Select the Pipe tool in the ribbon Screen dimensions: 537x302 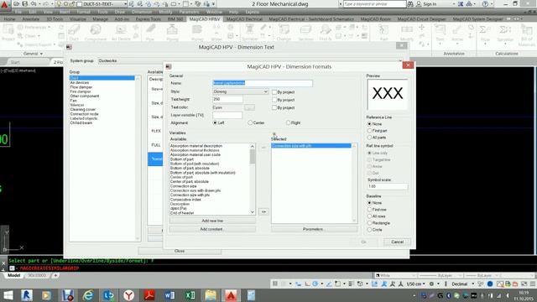pyautogui.click(x=150, y=34)
